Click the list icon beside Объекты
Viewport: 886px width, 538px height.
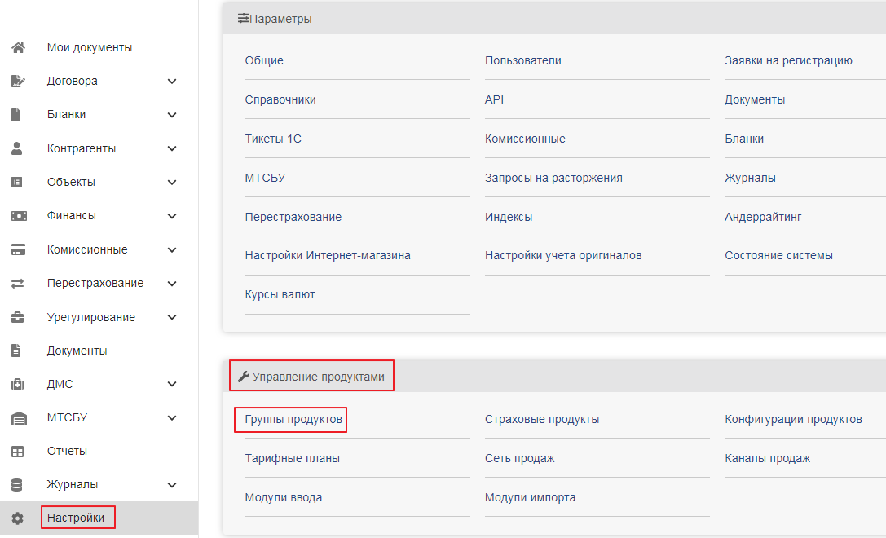tap(17, 182)
